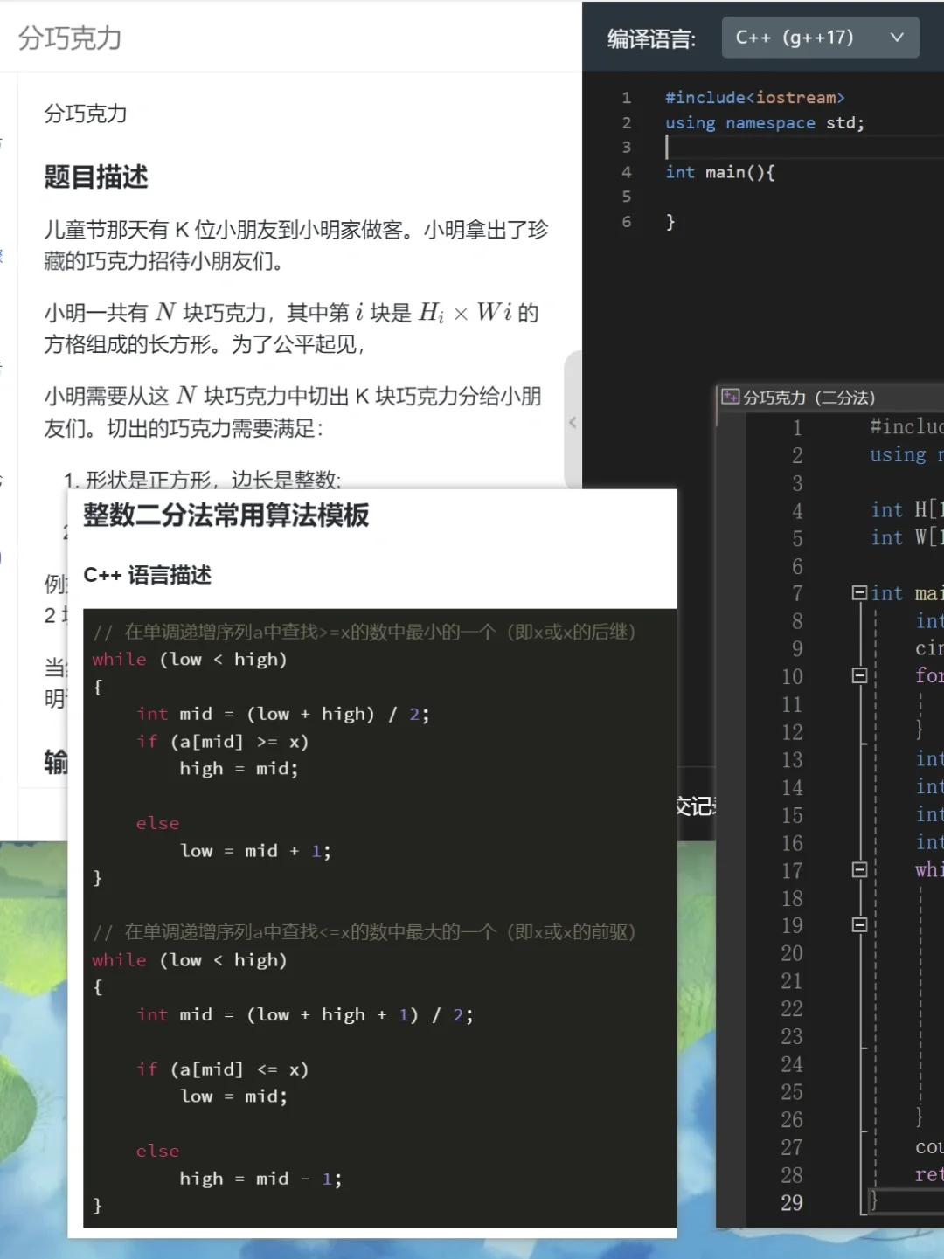Viewport: 944px width, 1259px height.
Task: Click the 分巧克力 page title tab
Action: tap(69, 38)
